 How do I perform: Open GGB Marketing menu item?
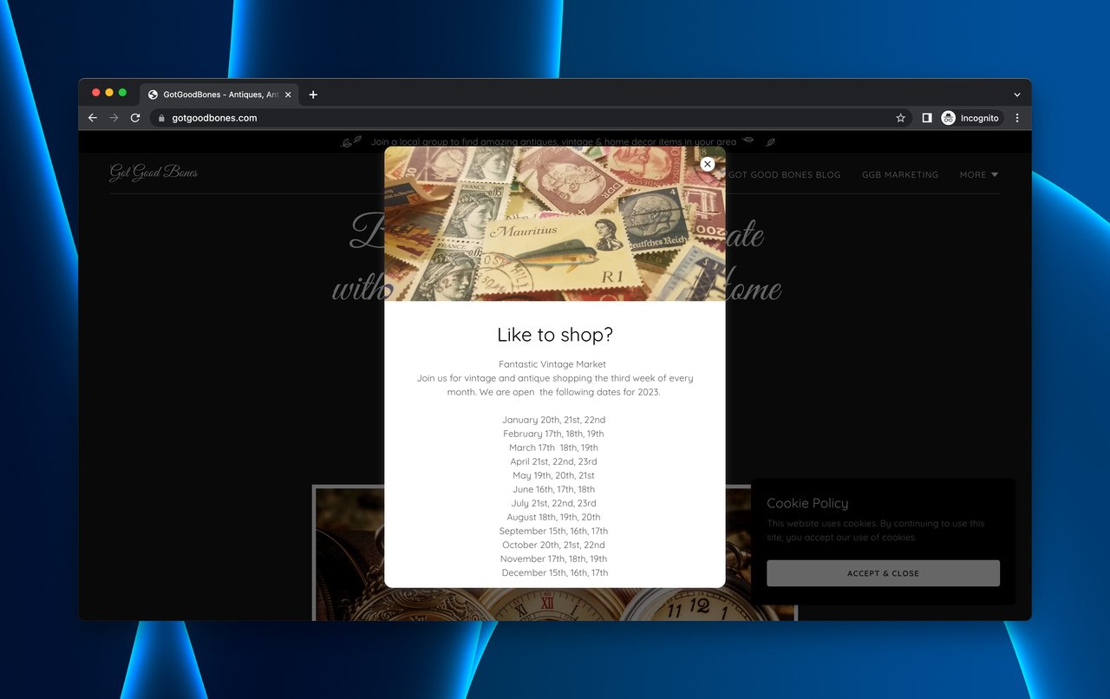pyautogui.click(x=900, y=174)
